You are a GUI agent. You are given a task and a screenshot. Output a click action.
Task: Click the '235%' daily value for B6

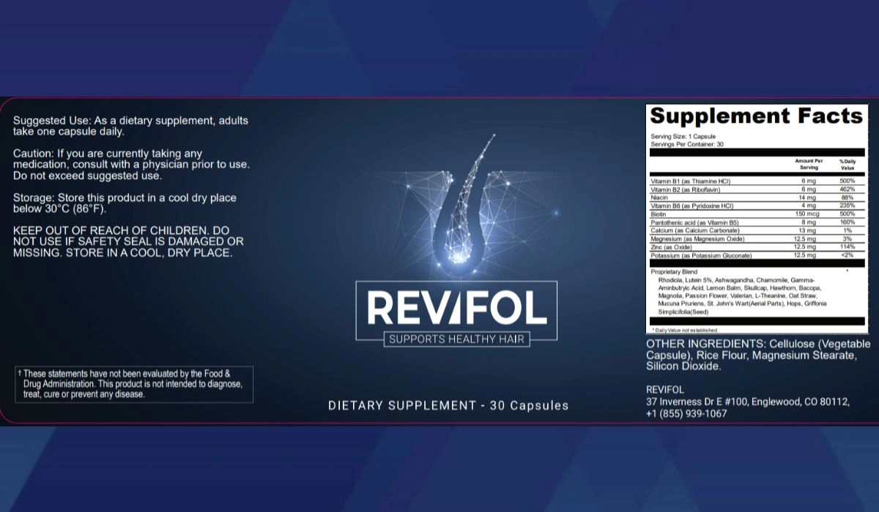848,206
